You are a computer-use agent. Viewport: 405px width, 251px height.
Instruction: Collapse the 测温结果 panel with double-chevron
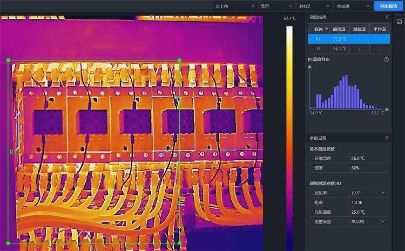(387, 17)
